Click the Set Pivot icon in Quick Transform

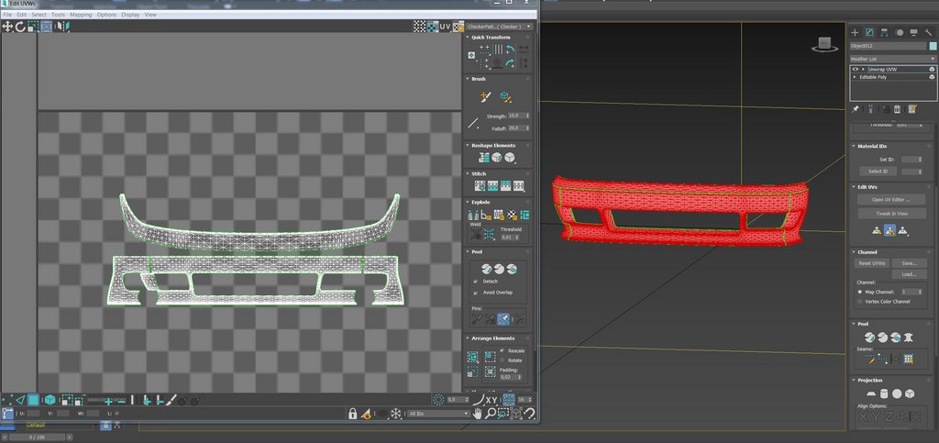471,55
